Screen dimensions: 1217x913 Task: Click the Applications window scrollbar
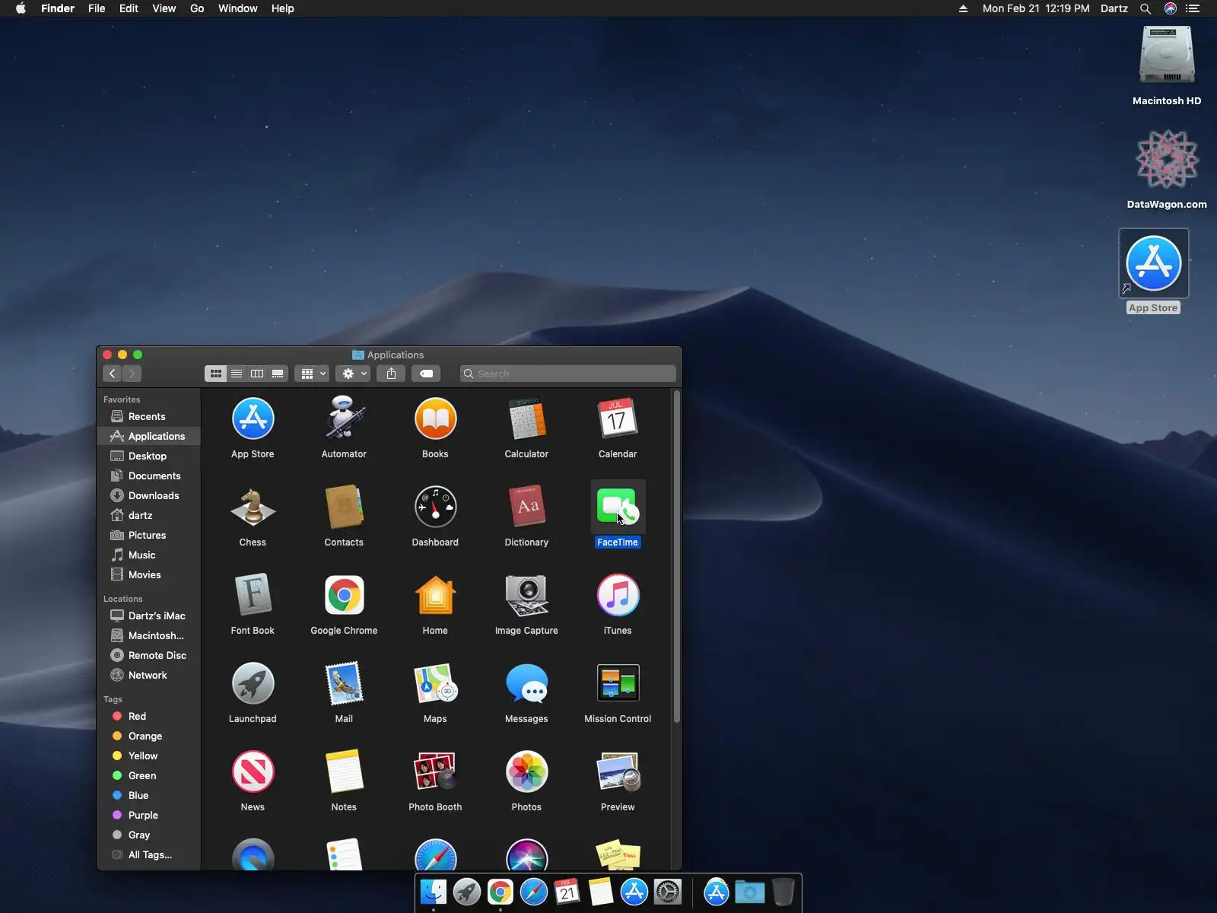click(676, 557)
